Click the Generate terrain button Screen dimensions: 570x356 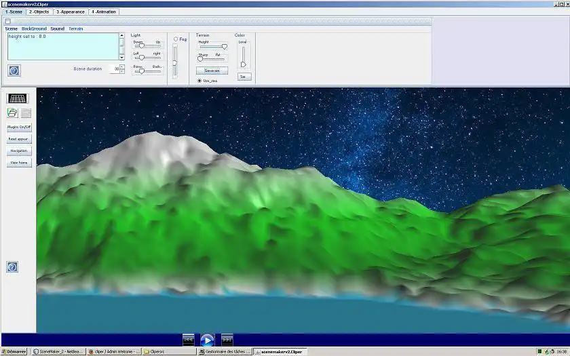pyautogui.click(x=212, y=71)
